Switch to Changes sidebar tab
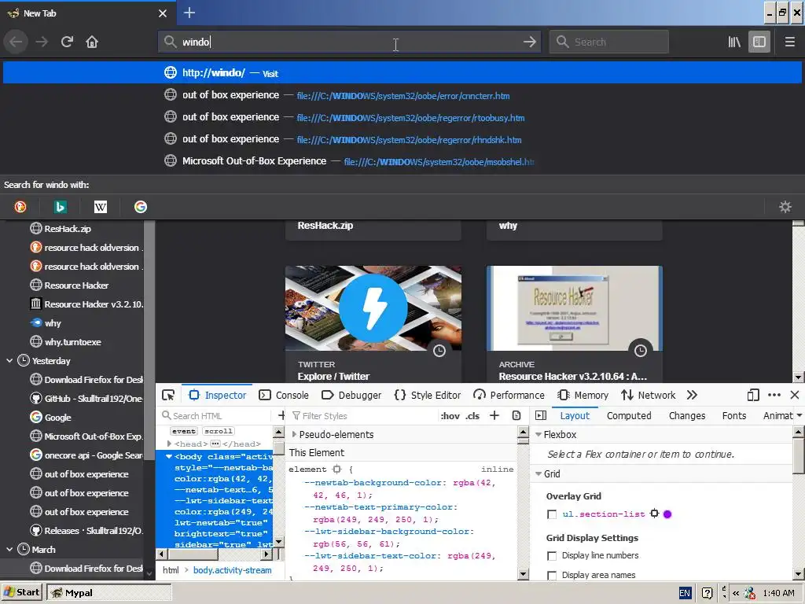805x604 pixels. (x=687, y=415)
